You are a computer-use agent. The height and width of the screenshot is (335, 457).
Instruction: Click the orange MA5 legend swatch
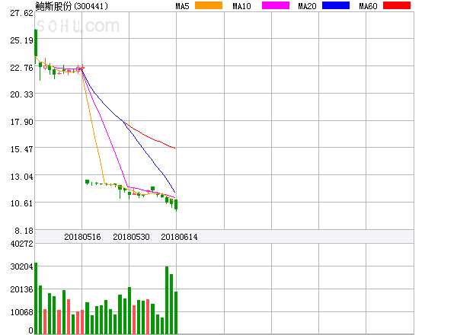click(209, 5)
